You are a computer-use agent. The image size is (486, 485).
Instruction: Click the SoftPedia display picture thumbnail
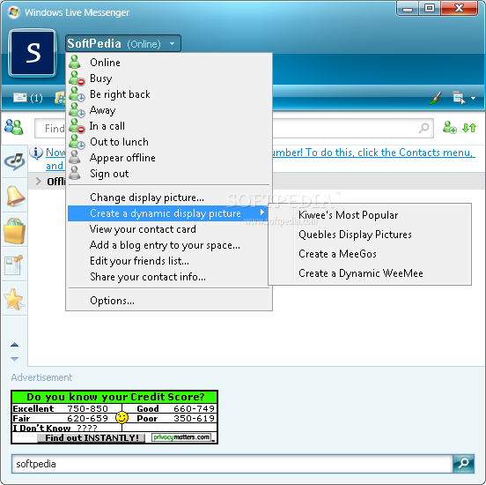point(33,53)
